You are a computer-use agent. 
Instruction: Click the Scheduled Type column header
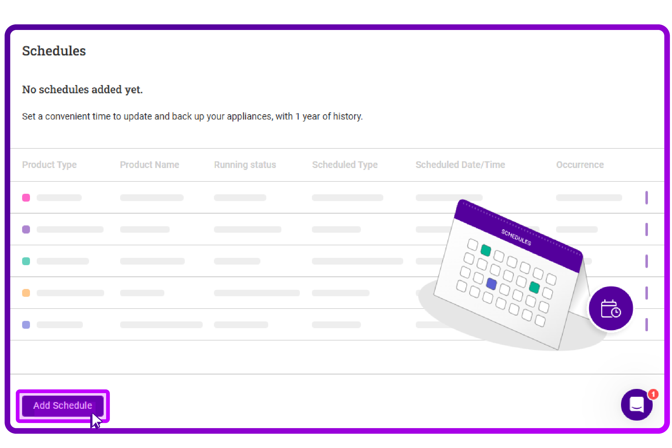coord(345,165)
